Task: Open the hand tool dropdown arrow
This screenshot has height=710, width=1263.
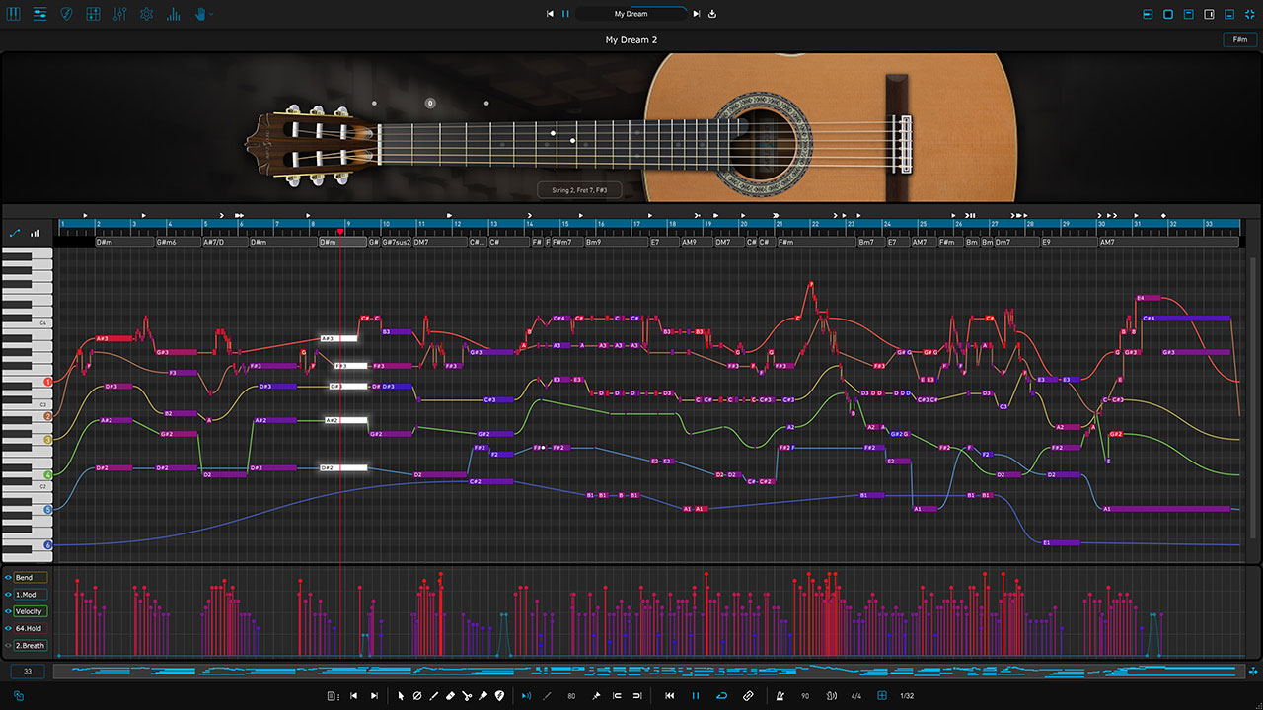Action: [x=211, y=14]
